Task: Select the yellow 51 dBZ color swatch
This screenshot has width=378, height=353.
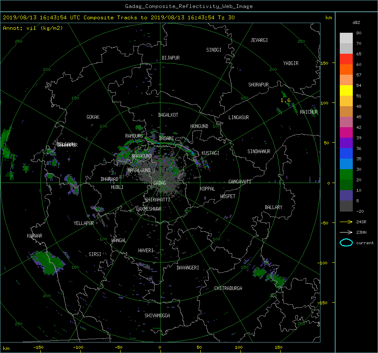Action: click(x=346, y=91)
